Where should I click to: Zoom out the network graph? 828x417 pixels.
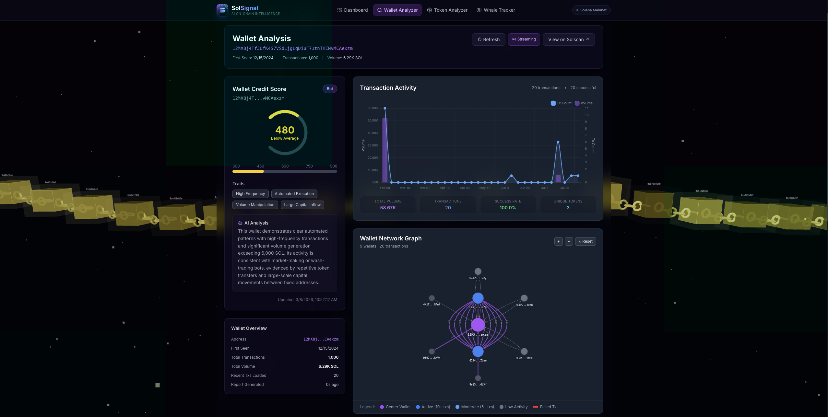[x=569, y=241]
